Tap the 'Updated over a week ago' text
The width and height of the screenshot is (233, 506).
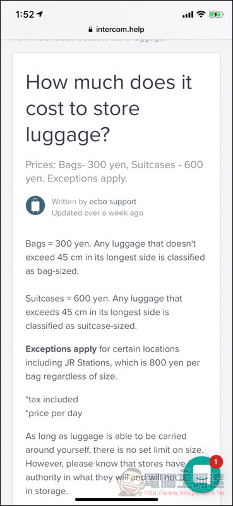[97, 213]
